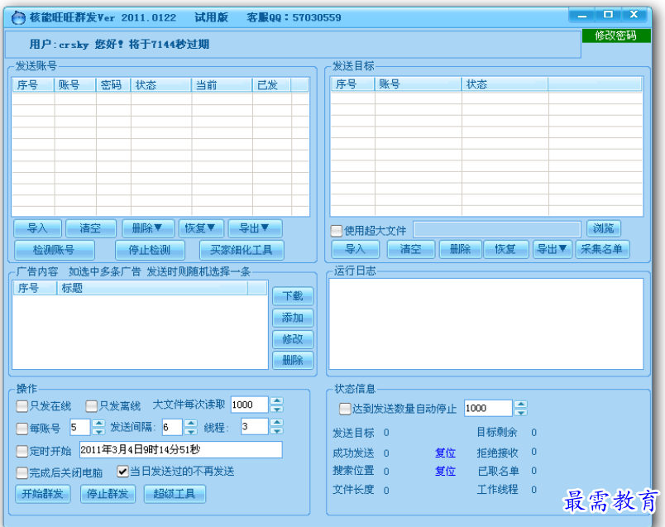665x527 pixels.
Task: Click 删除 under 发送目标 list
Action: (x=461, y=249)
